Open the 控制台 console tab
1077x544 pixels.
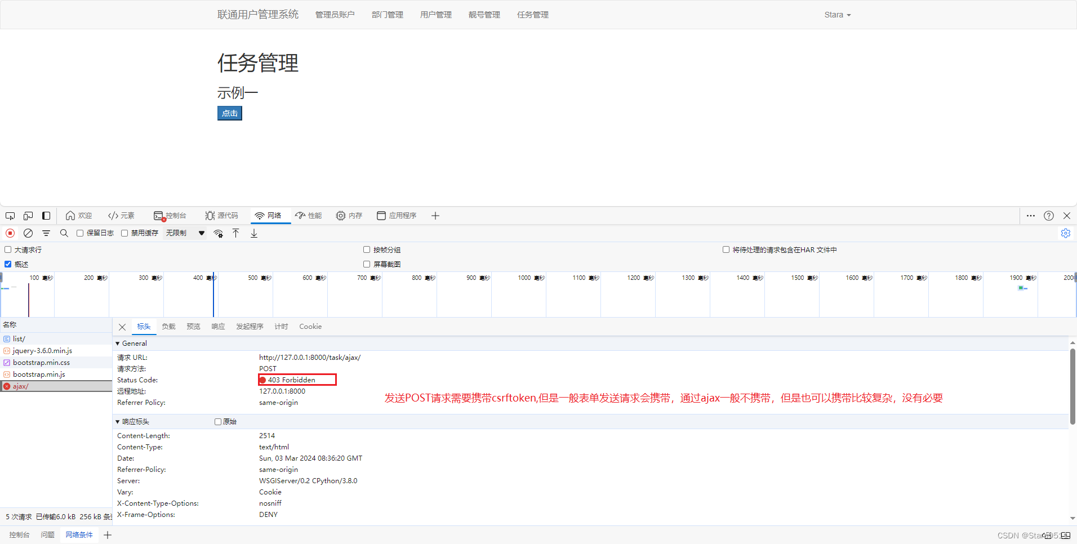pos(170,216)
